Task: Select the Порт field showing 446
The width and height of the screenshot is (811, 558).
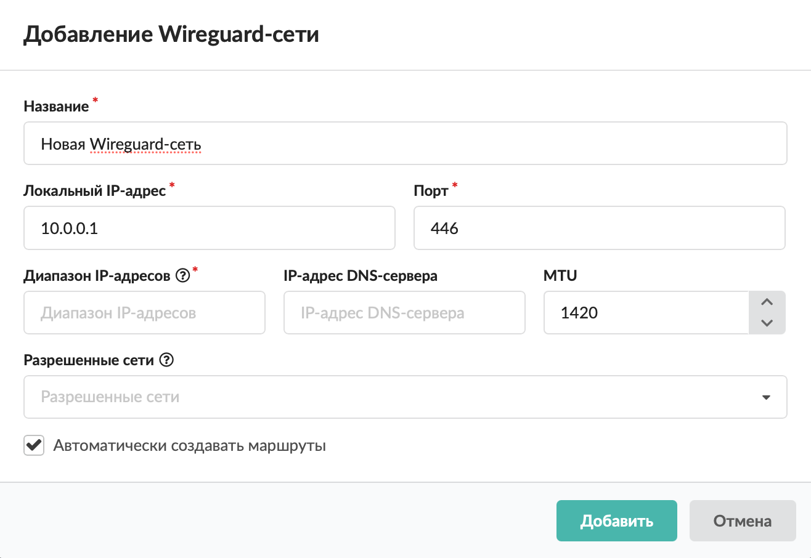Action: pos(600,228)
